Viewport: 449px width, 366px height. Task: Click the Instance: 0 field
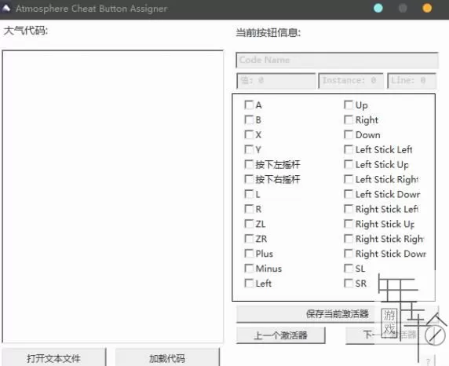[351, 81]
